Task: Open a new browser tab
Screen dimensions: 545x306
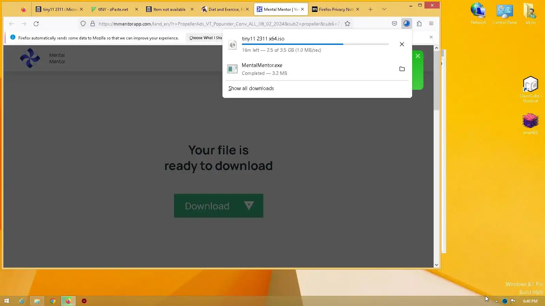Action: pos(371,10)
